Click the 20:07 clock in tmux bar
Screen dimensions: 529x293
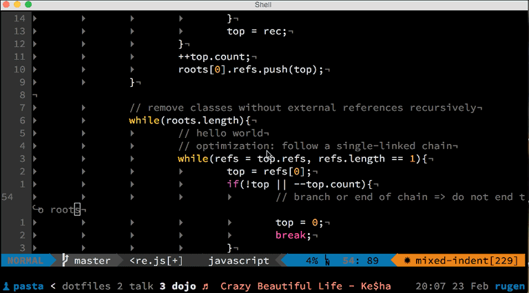431,287
